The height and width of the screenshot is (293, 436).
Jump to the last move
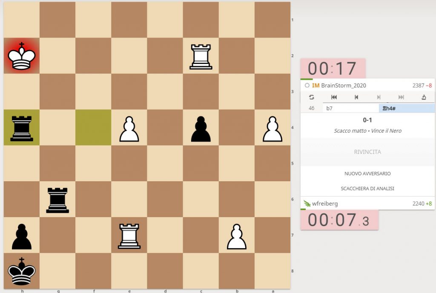401,97
